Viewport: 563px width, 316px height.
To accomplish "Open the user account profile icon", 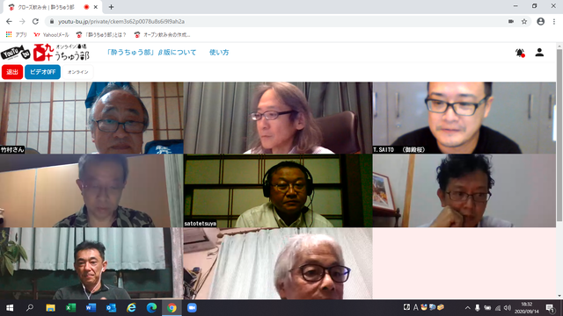I will [539, 53].
